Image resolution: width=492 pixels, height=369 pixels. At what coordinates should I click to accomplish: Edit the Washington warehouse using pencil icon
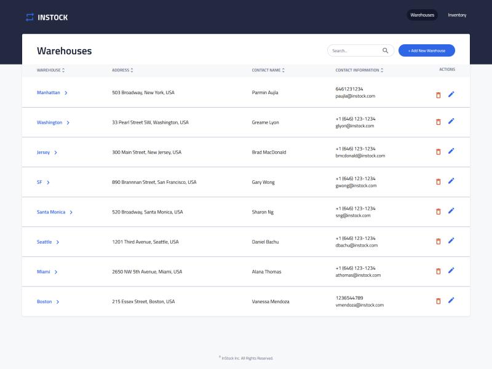(x=451, y=121)
